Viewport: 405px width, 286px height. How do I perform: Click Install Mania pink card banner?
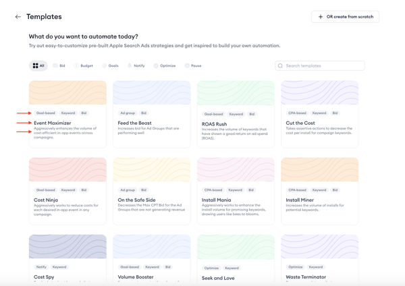(236, 169)
